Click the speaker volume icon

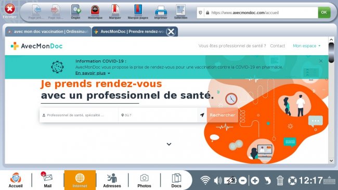[218, 180]
